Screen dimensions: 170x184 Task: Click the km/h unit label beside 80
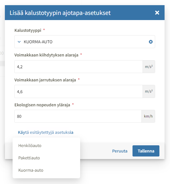pyautogui.click(x=148, y=116)
